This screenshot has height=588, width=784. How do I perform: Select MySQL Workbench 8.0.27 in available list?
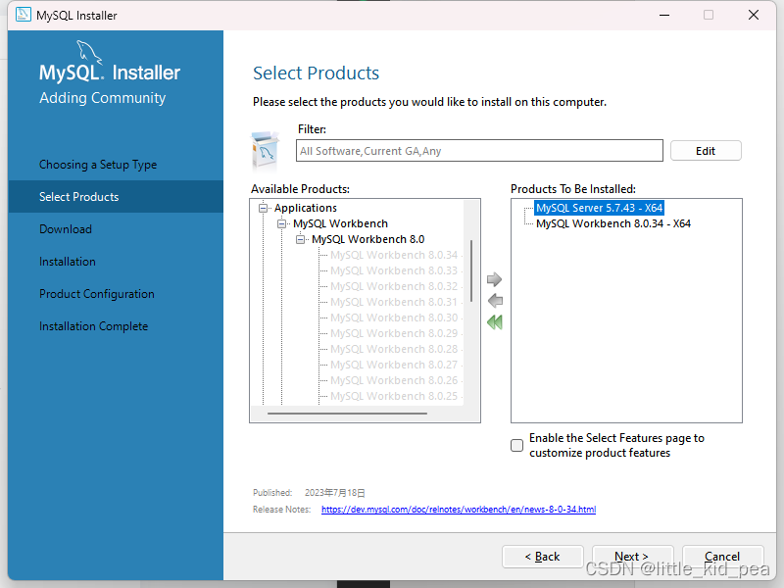394,365
